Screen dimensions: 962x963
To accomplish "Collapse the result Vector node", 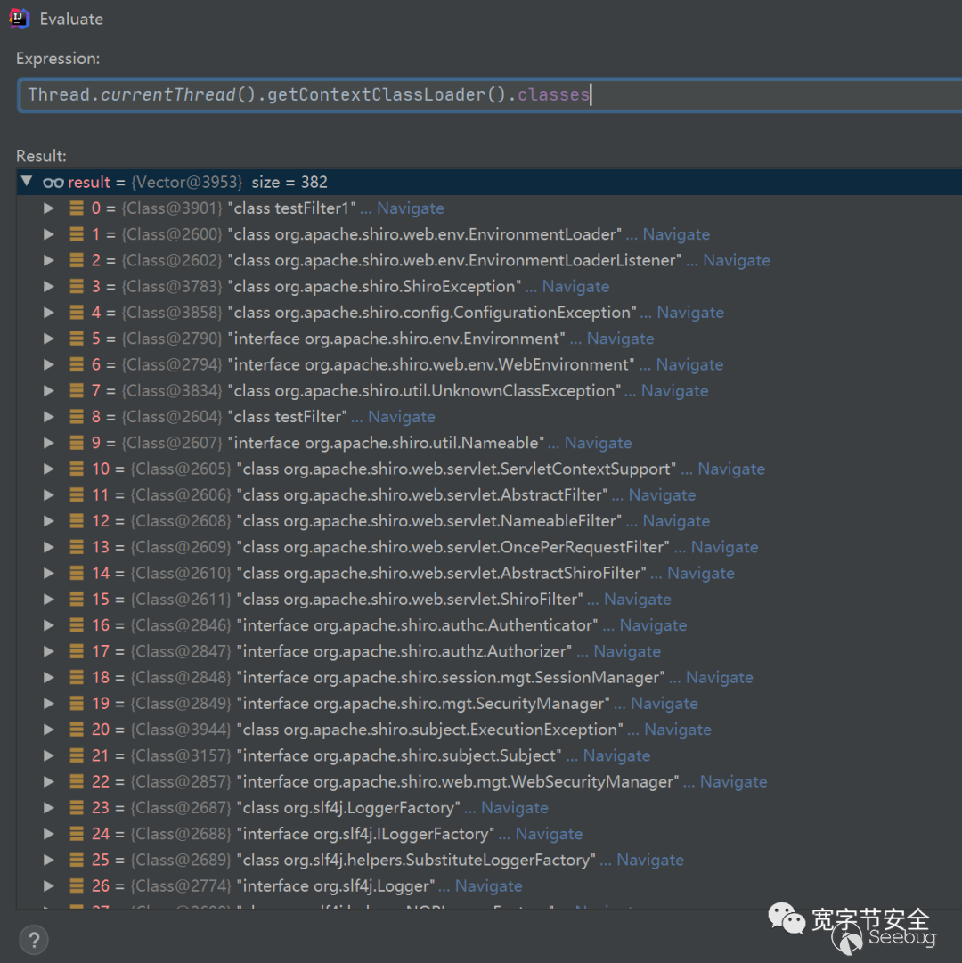I will (x=27, y=182).
